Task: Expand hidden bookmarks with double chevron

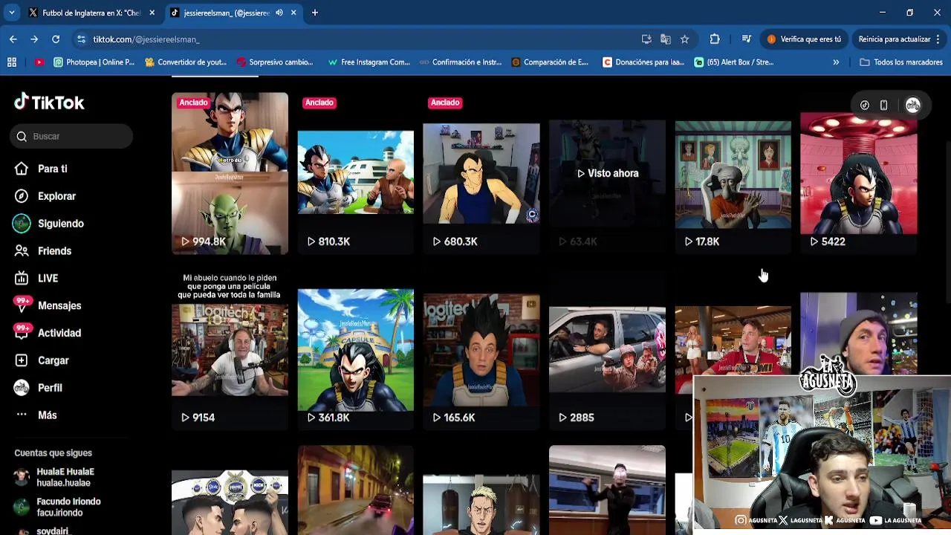Action: 836,62
